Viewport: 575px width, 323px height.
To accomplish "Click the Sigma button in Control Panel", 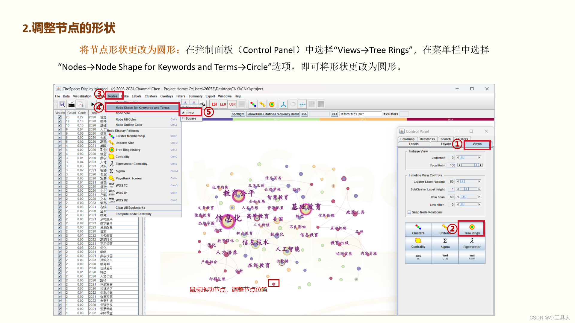I will pyautogui.click(x=445, y=243).
